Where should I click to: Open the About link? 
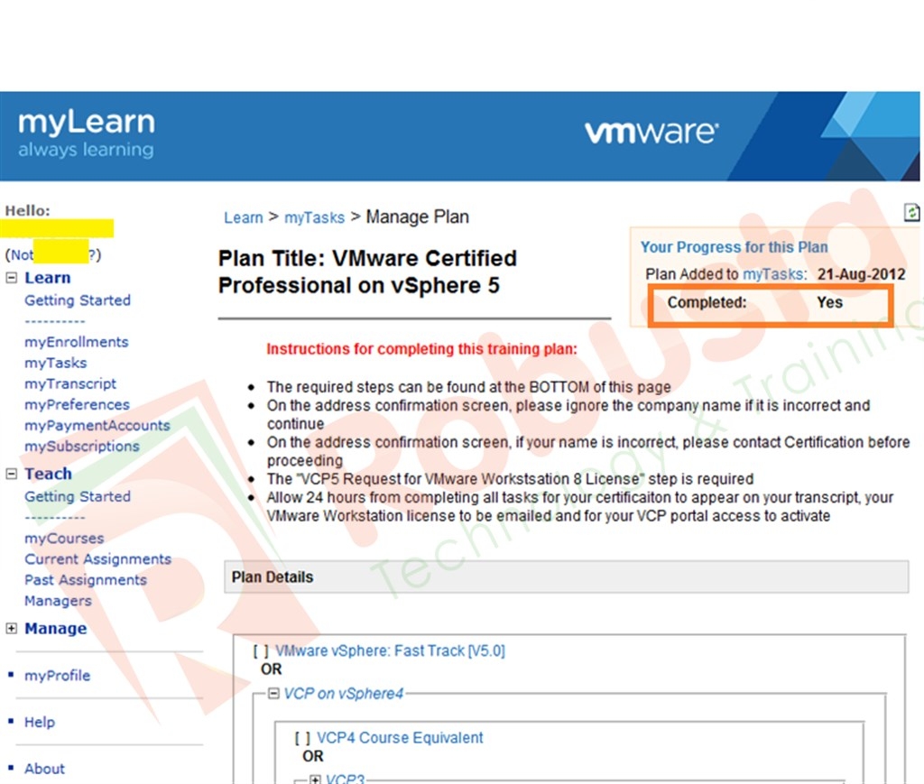tap(44, 769)
